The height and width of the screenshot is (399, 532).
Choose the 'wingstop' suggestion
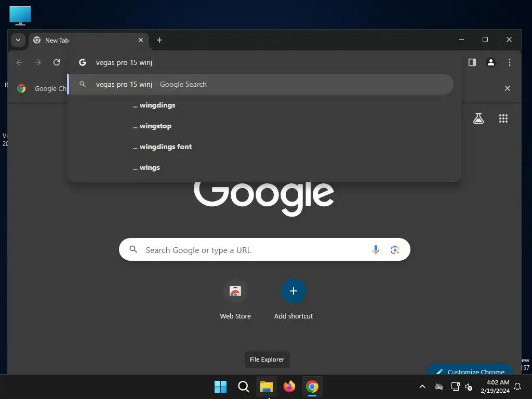pos(261,126)
